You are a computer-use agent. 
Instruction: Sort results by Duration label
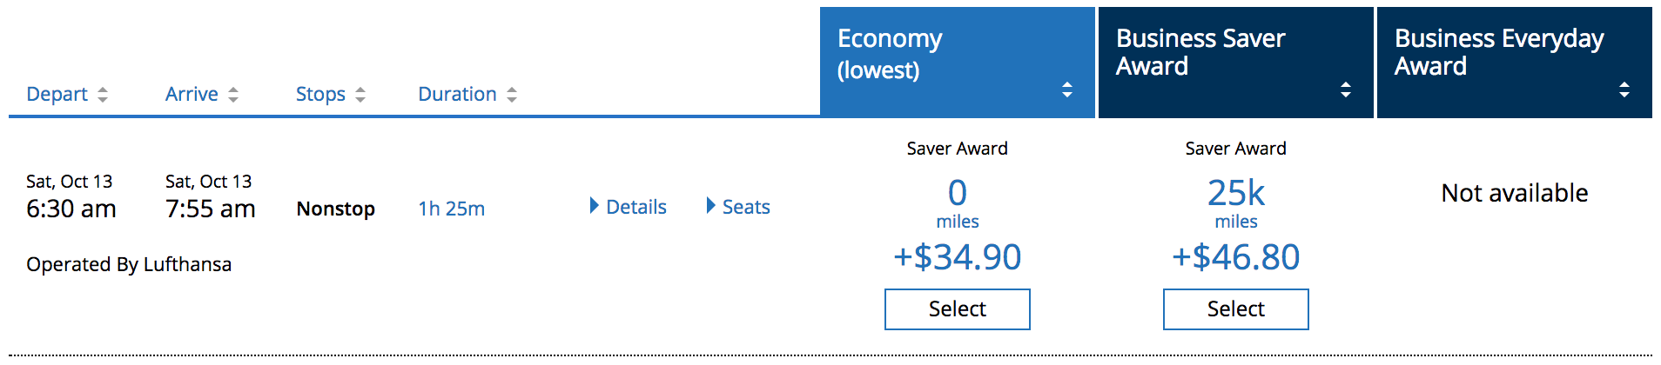point(457,94)
